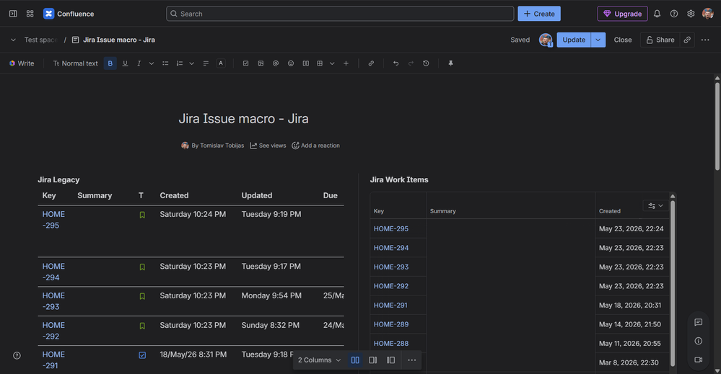The image size is (721, 374).
Task: Open text alignment options
Action: [x=206, y=63]
